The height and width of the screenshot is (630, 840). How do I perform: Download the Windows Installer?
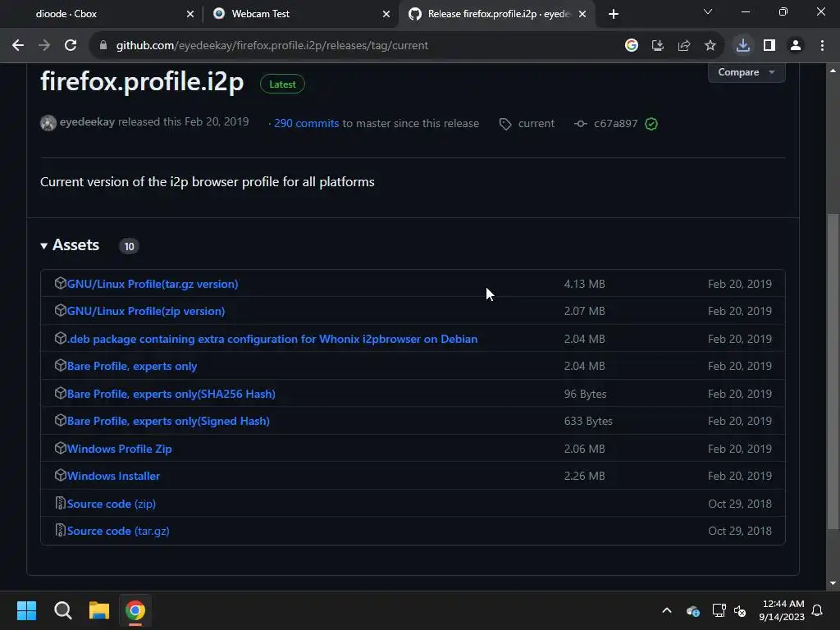[x=113, y=477]
